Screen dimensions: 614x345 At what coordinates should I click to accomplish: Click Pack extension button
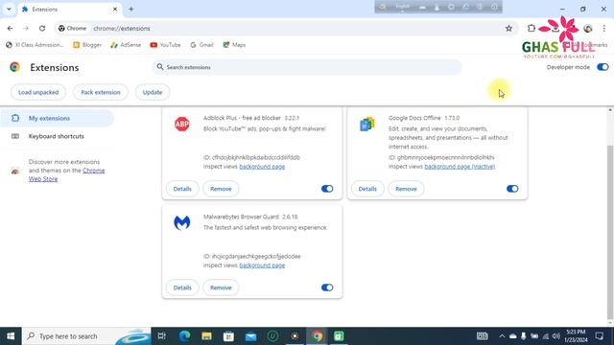click(x=101, y=92)
